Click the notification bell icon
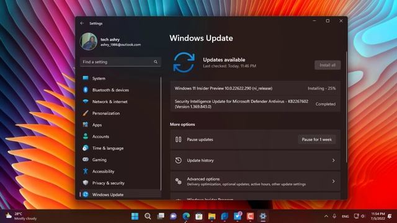This screenshot has width=397, height=223. [390, 216]
